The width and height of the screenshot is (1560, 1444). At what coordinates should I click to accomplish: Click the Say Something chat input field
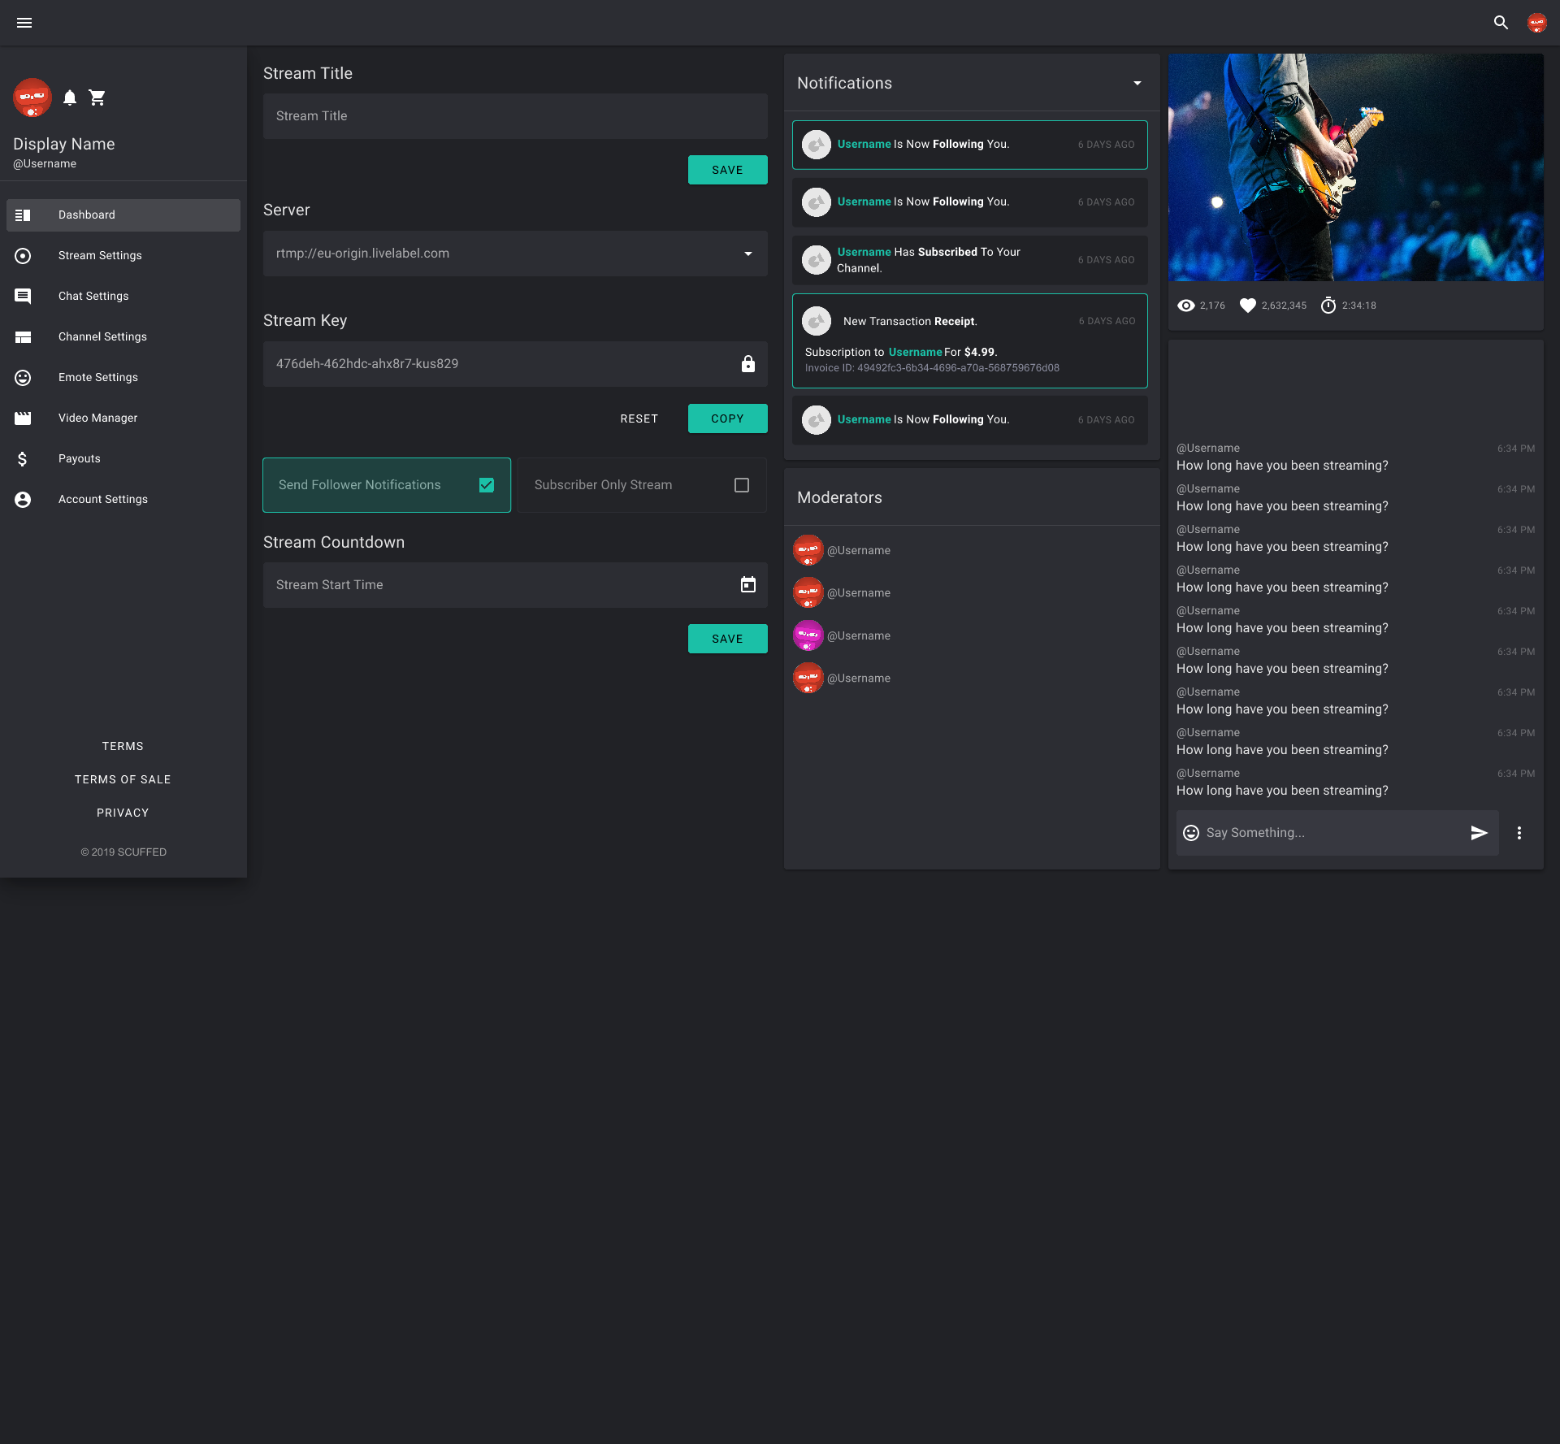(x=1300, y=832)
